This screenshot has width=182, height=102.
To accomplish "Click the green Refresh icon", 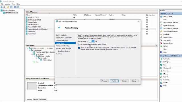I will click(161, 46).
